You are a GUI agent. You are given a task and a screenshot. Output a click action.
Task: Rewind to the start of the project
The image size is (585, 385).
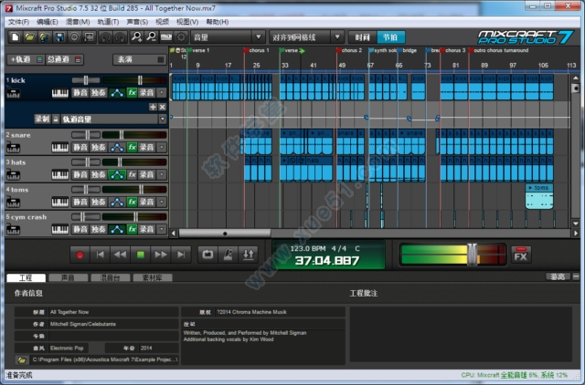point(100,255)
